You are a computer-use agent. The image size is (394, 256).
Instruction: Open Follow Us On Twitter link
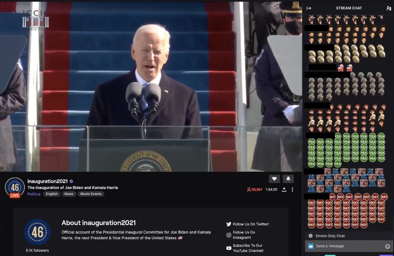(x=251, y=224)
